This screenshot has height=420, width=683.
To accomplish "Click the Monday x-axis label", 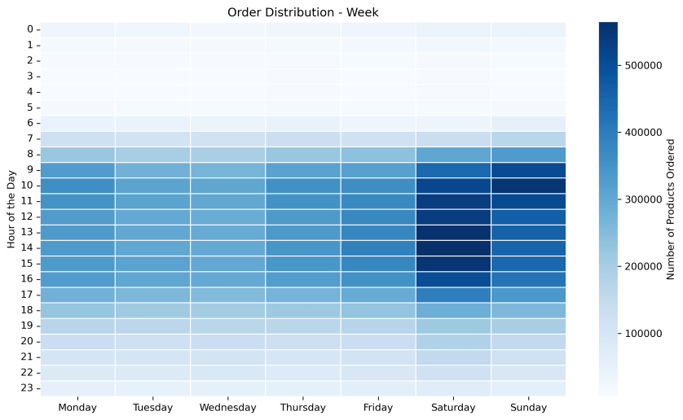I will pos(78,407).
